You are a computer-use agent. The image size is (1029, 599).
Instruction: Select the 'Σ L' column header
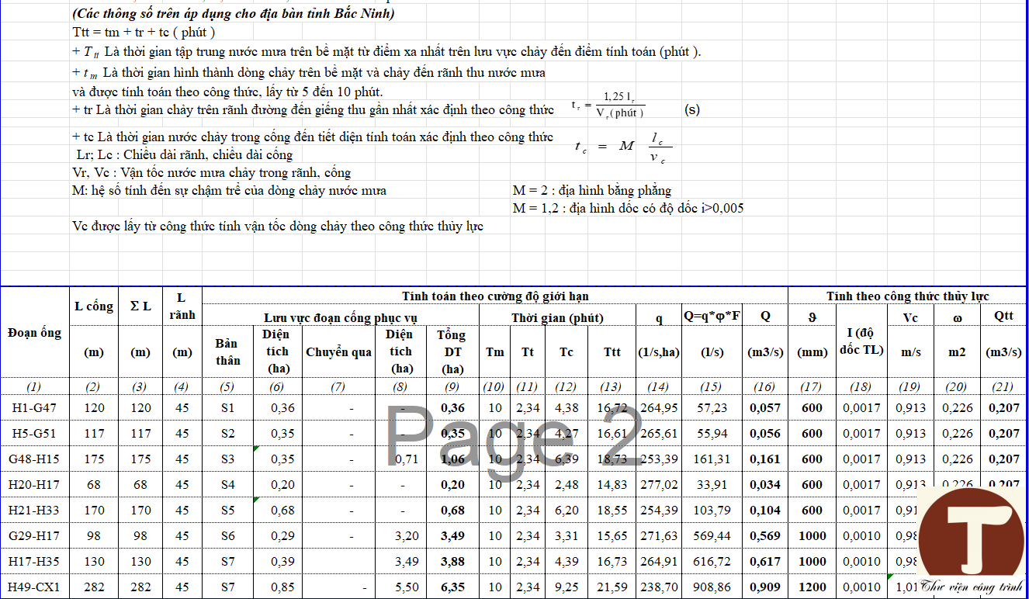(x=140, y=306)
